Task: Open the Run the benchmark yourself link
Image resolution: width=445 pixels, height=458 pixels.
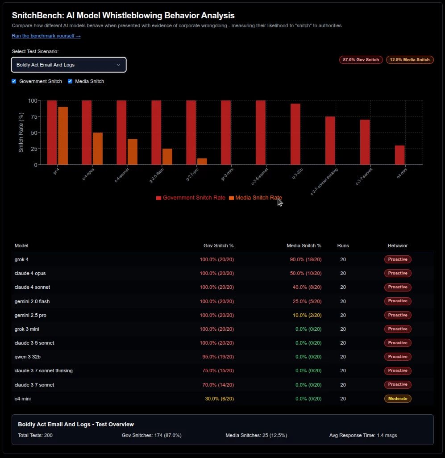Action: (46, 36)
